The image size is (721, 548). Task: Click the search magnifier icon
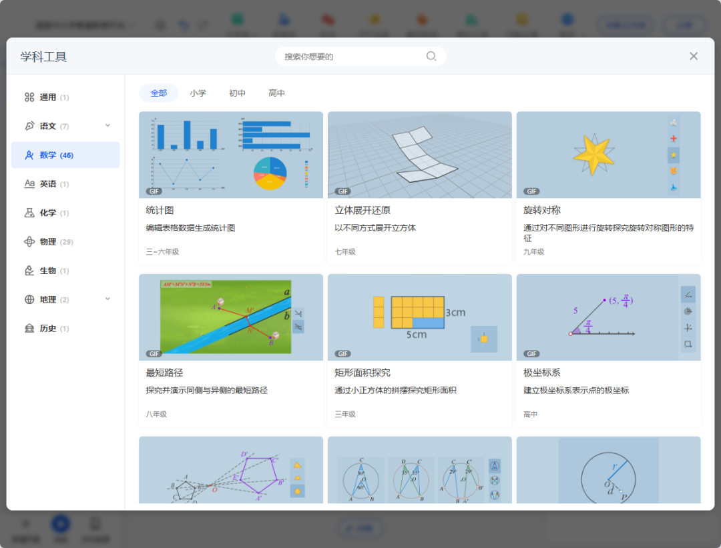431,56
